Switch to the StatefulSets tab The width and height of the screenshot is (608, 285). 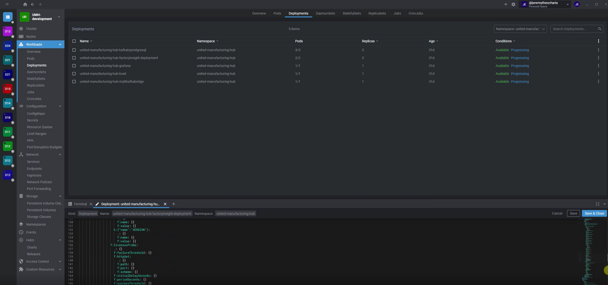click(352, 13)
